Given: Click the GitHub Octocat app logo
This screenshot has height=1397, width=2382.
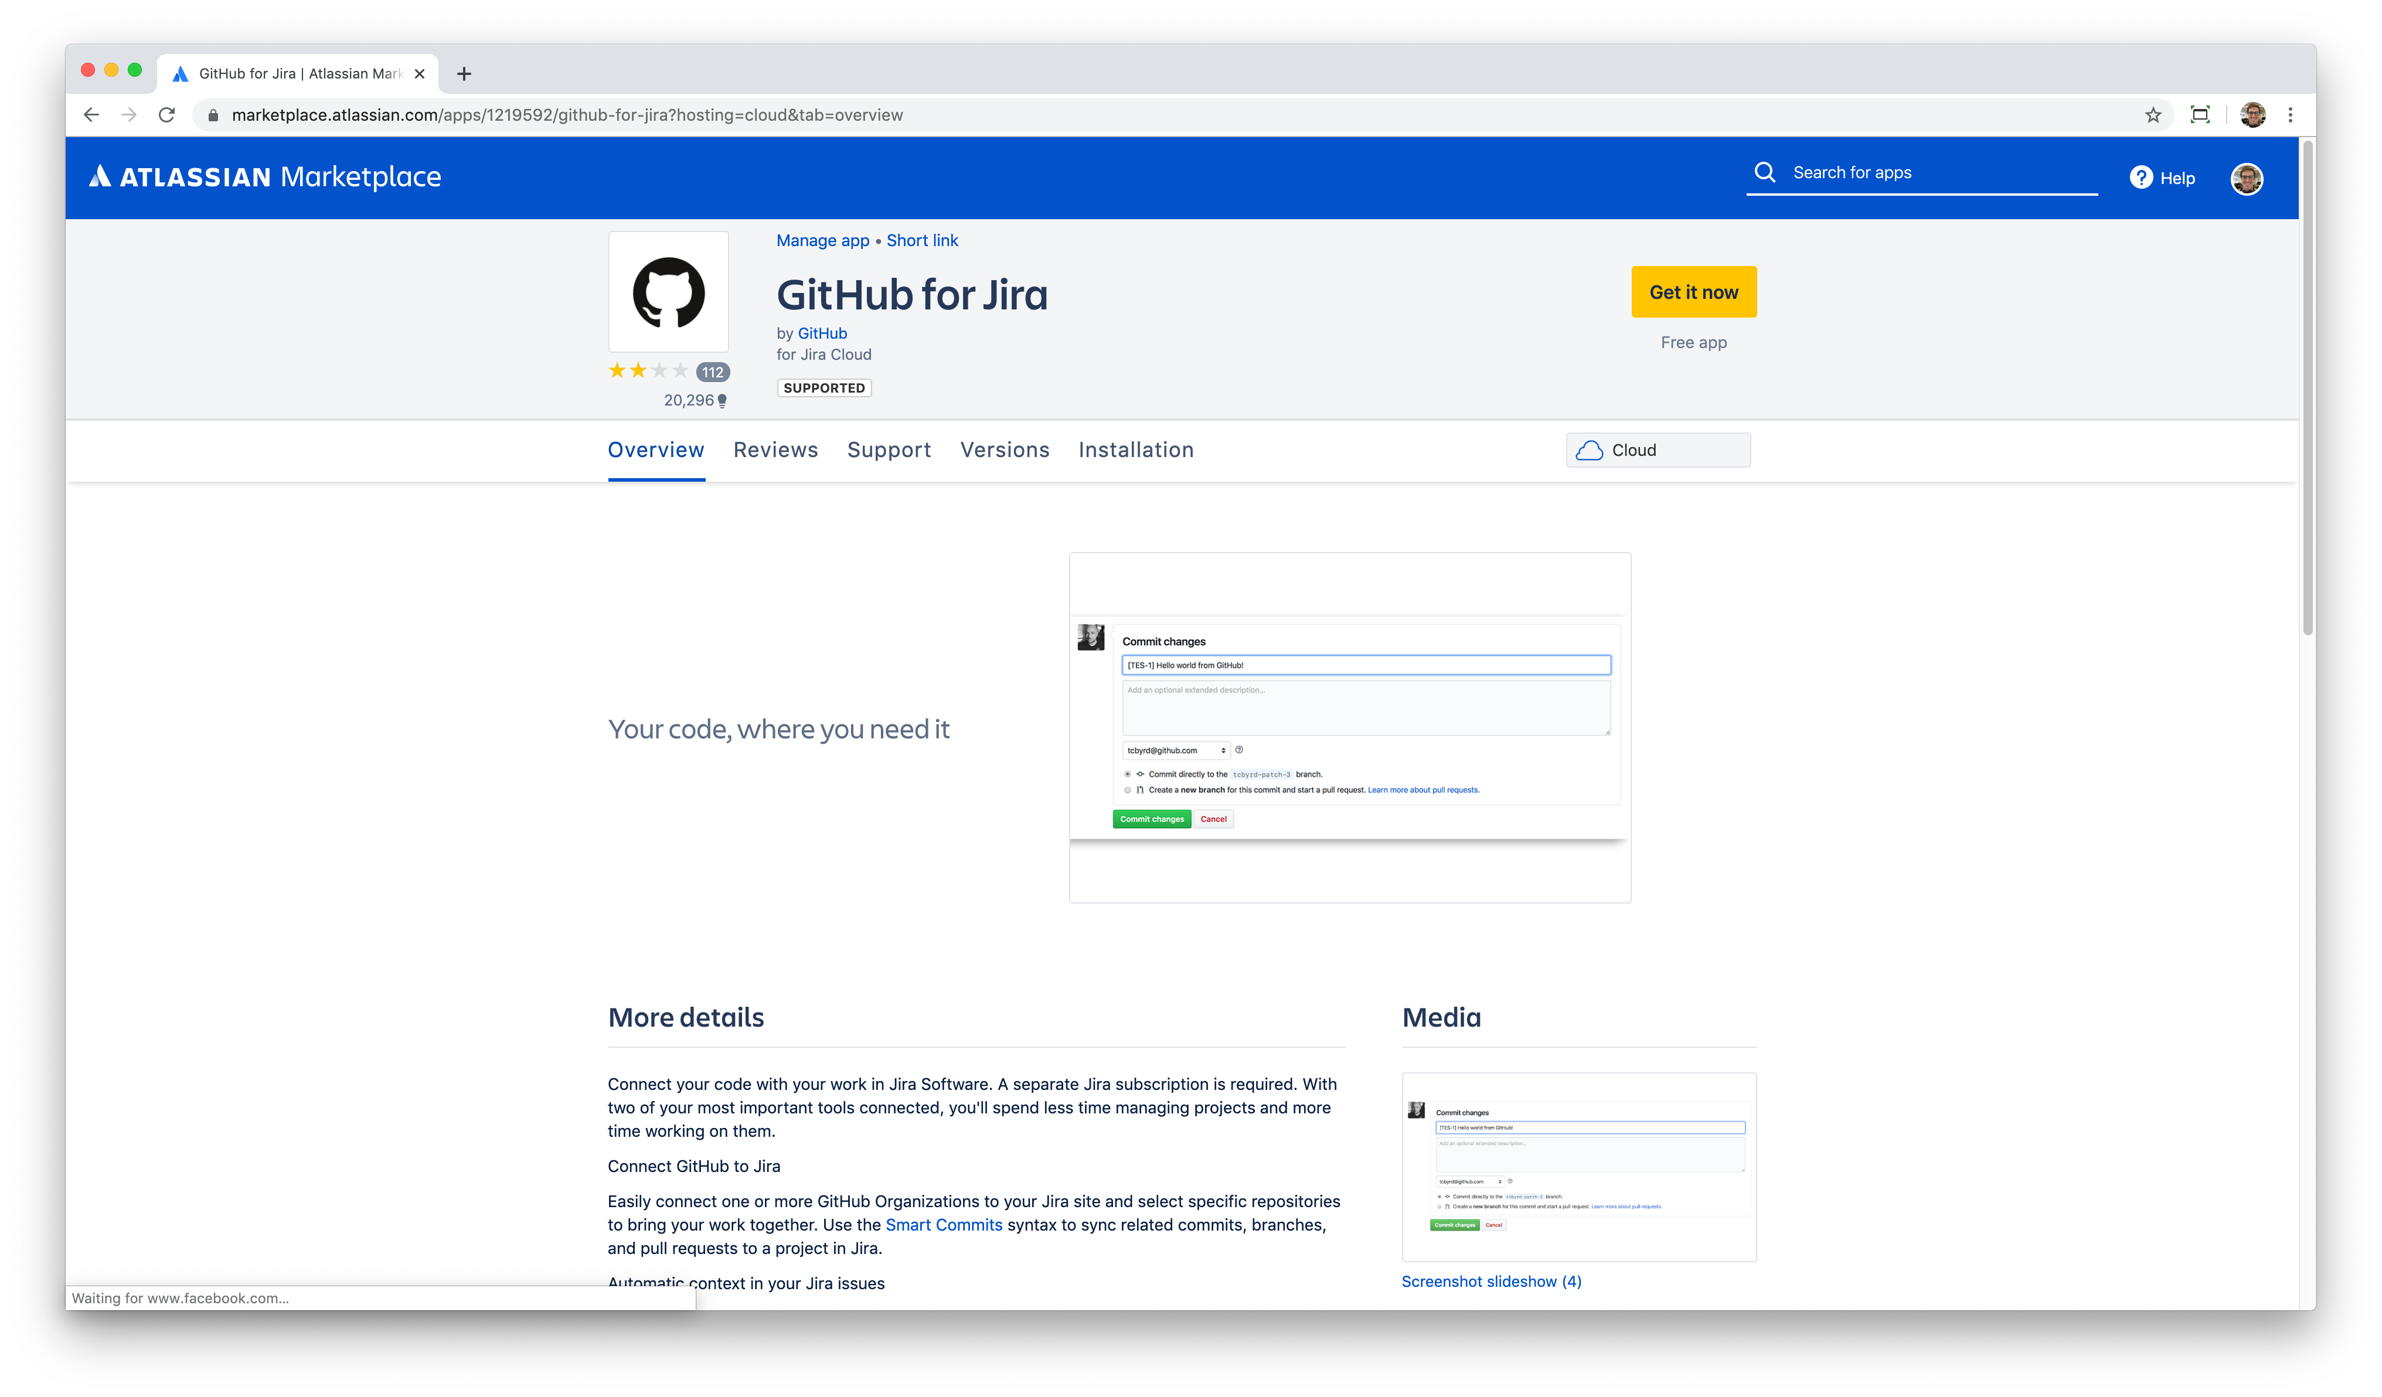Looking at the screenshot, I should point(668,292).
